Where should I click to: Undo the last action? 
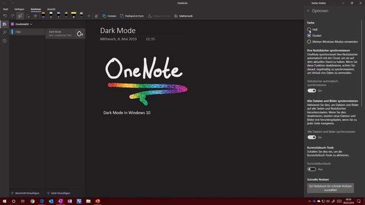5,16
